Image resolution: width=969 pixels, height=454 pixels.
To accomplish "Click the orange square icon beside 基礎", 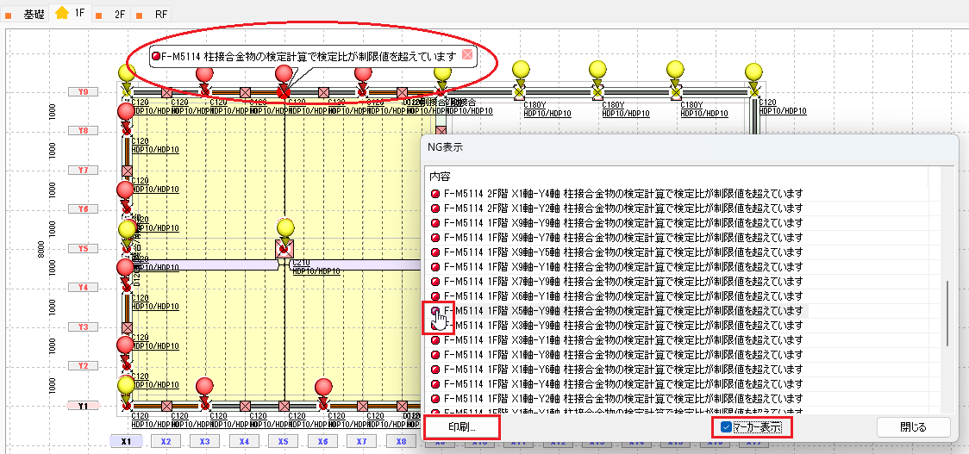I will (9, 16).
